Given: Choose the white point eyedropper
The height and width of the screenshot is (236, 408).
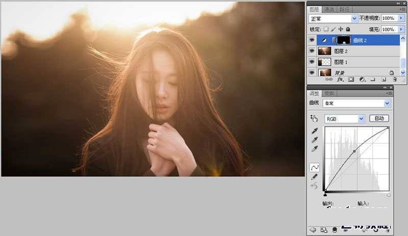Looking at the screenshot, I should pyautogui.click(x=314, y=148).
